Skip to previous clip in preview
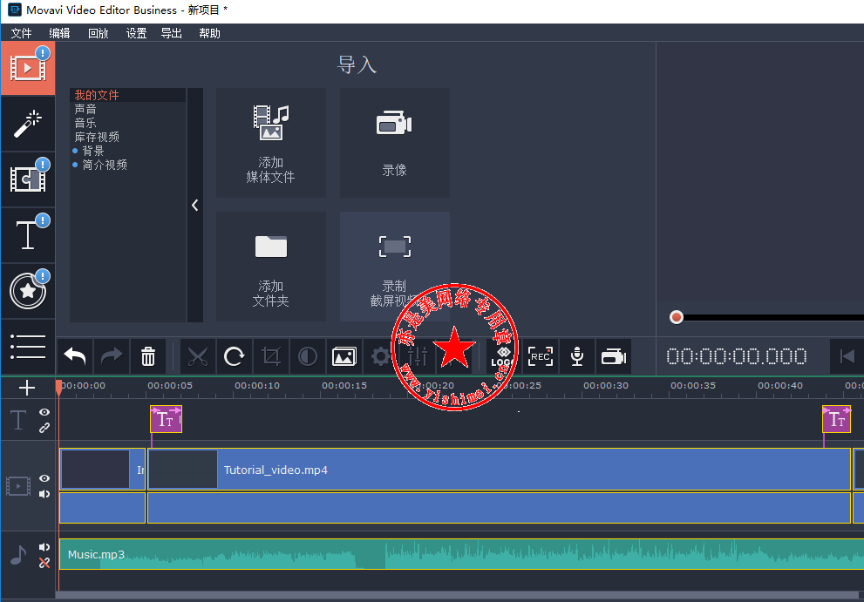Screen dimensions: 864x602 847,357
